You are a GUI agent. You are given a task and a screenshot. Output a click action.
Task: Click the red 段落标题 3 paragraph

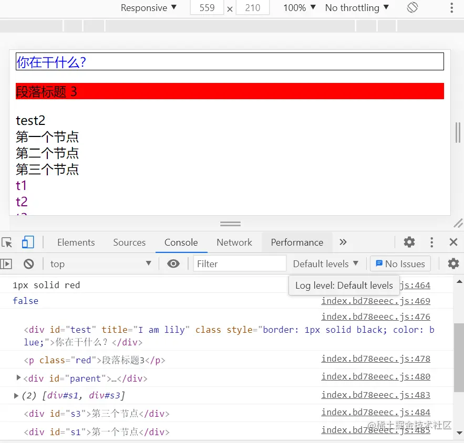(230, 91)
